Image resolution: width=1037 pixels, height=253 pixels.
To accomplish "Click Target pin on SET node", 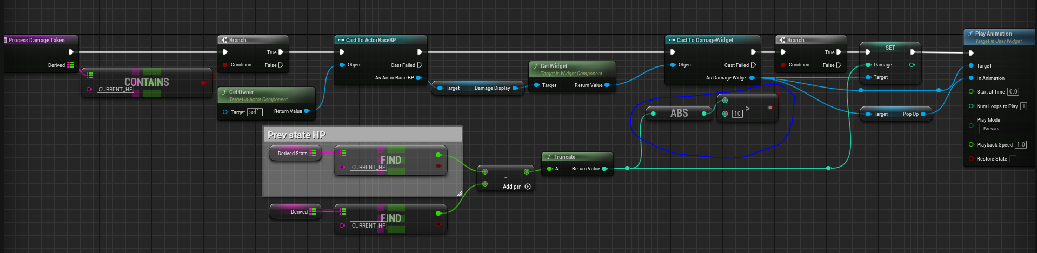I will [x=868, y=77].
